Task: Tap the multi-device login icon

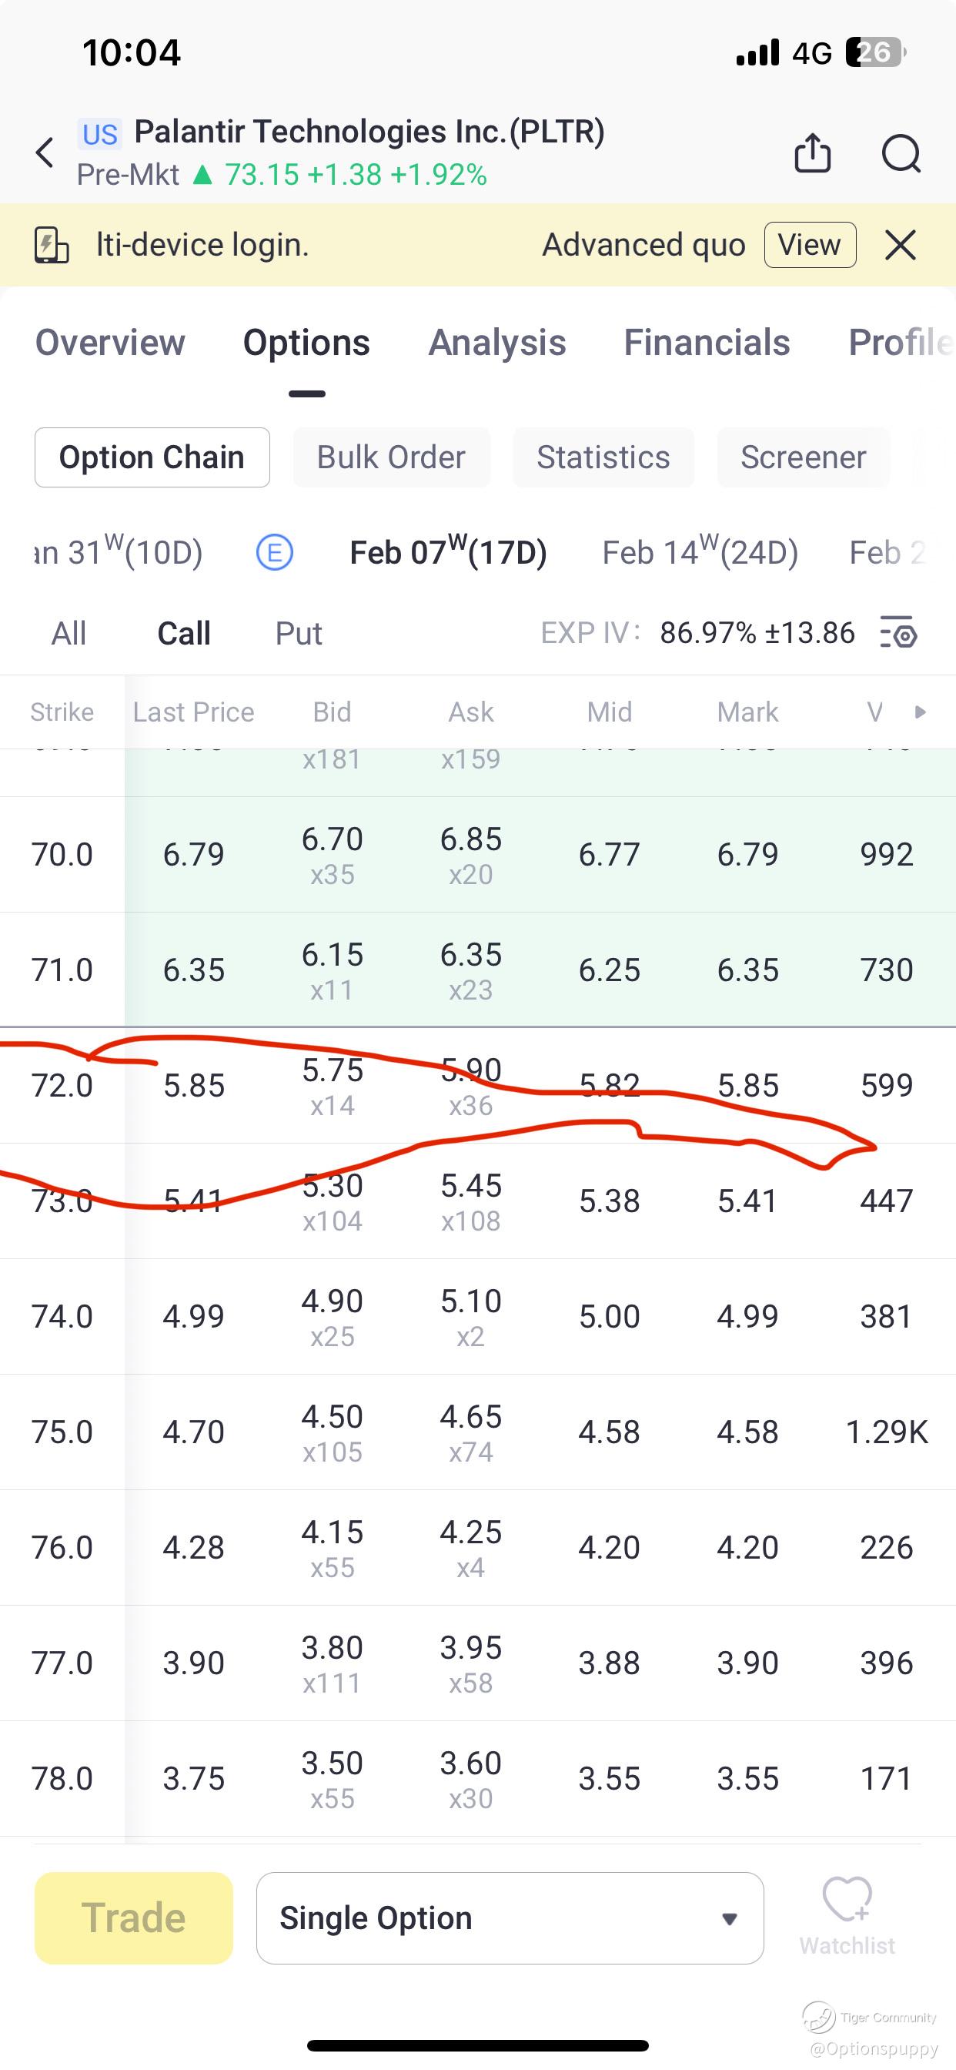Action: pyautogui.click(x=52, y=245)
